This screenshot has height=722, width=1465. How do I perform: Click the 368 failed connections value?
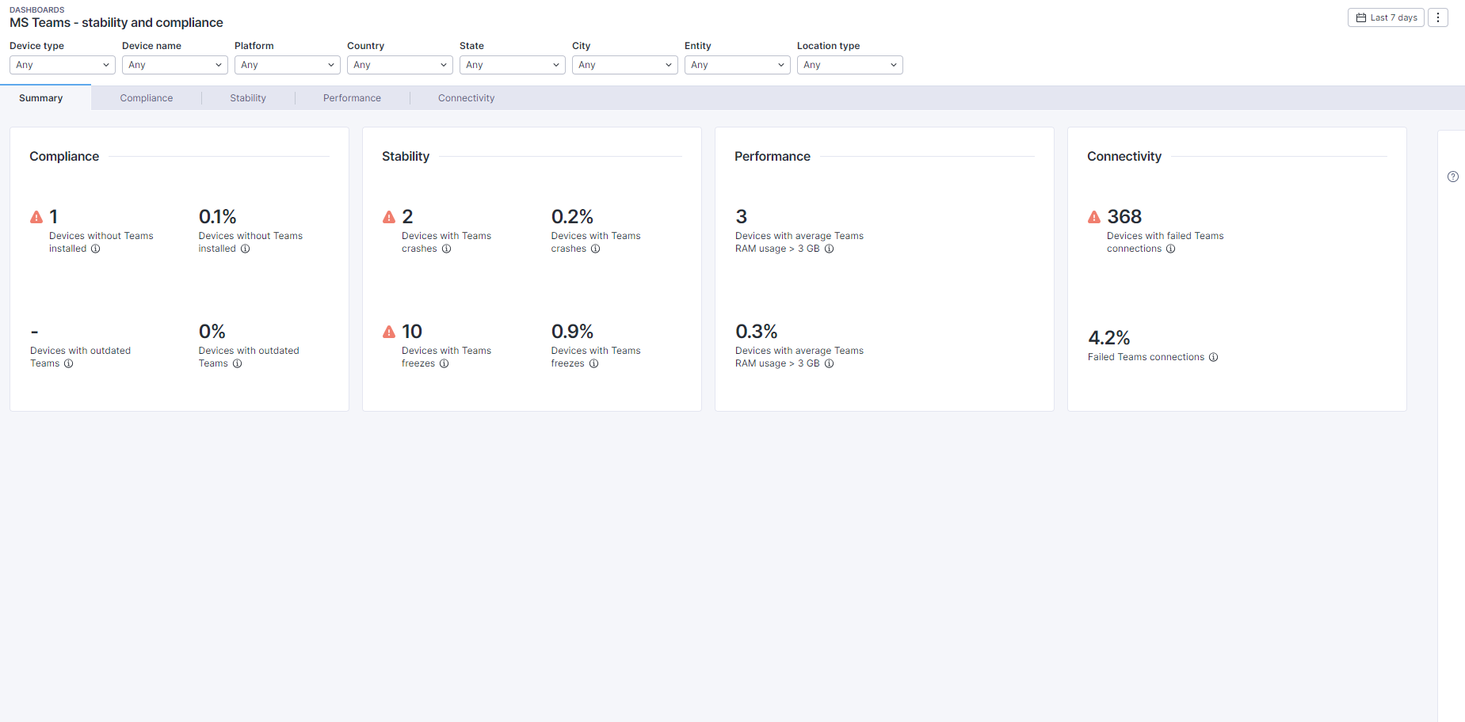point(1124,217)
